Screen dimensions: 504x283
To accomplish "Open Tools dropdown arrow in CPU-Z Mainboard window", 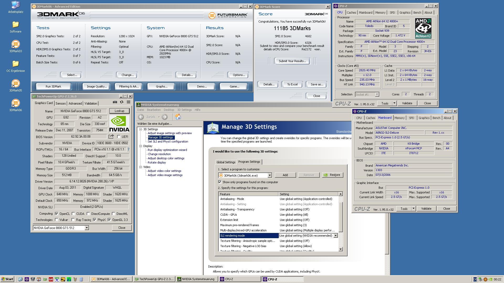I will 413,209.
